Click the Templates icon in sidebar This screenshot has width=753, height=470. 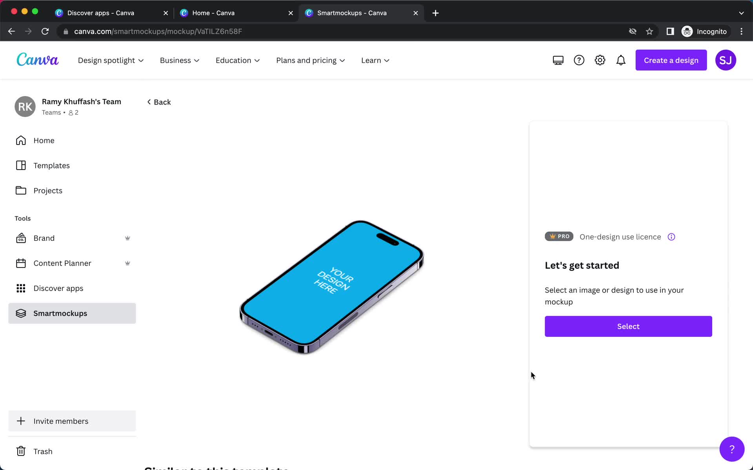tap(21, 165)
